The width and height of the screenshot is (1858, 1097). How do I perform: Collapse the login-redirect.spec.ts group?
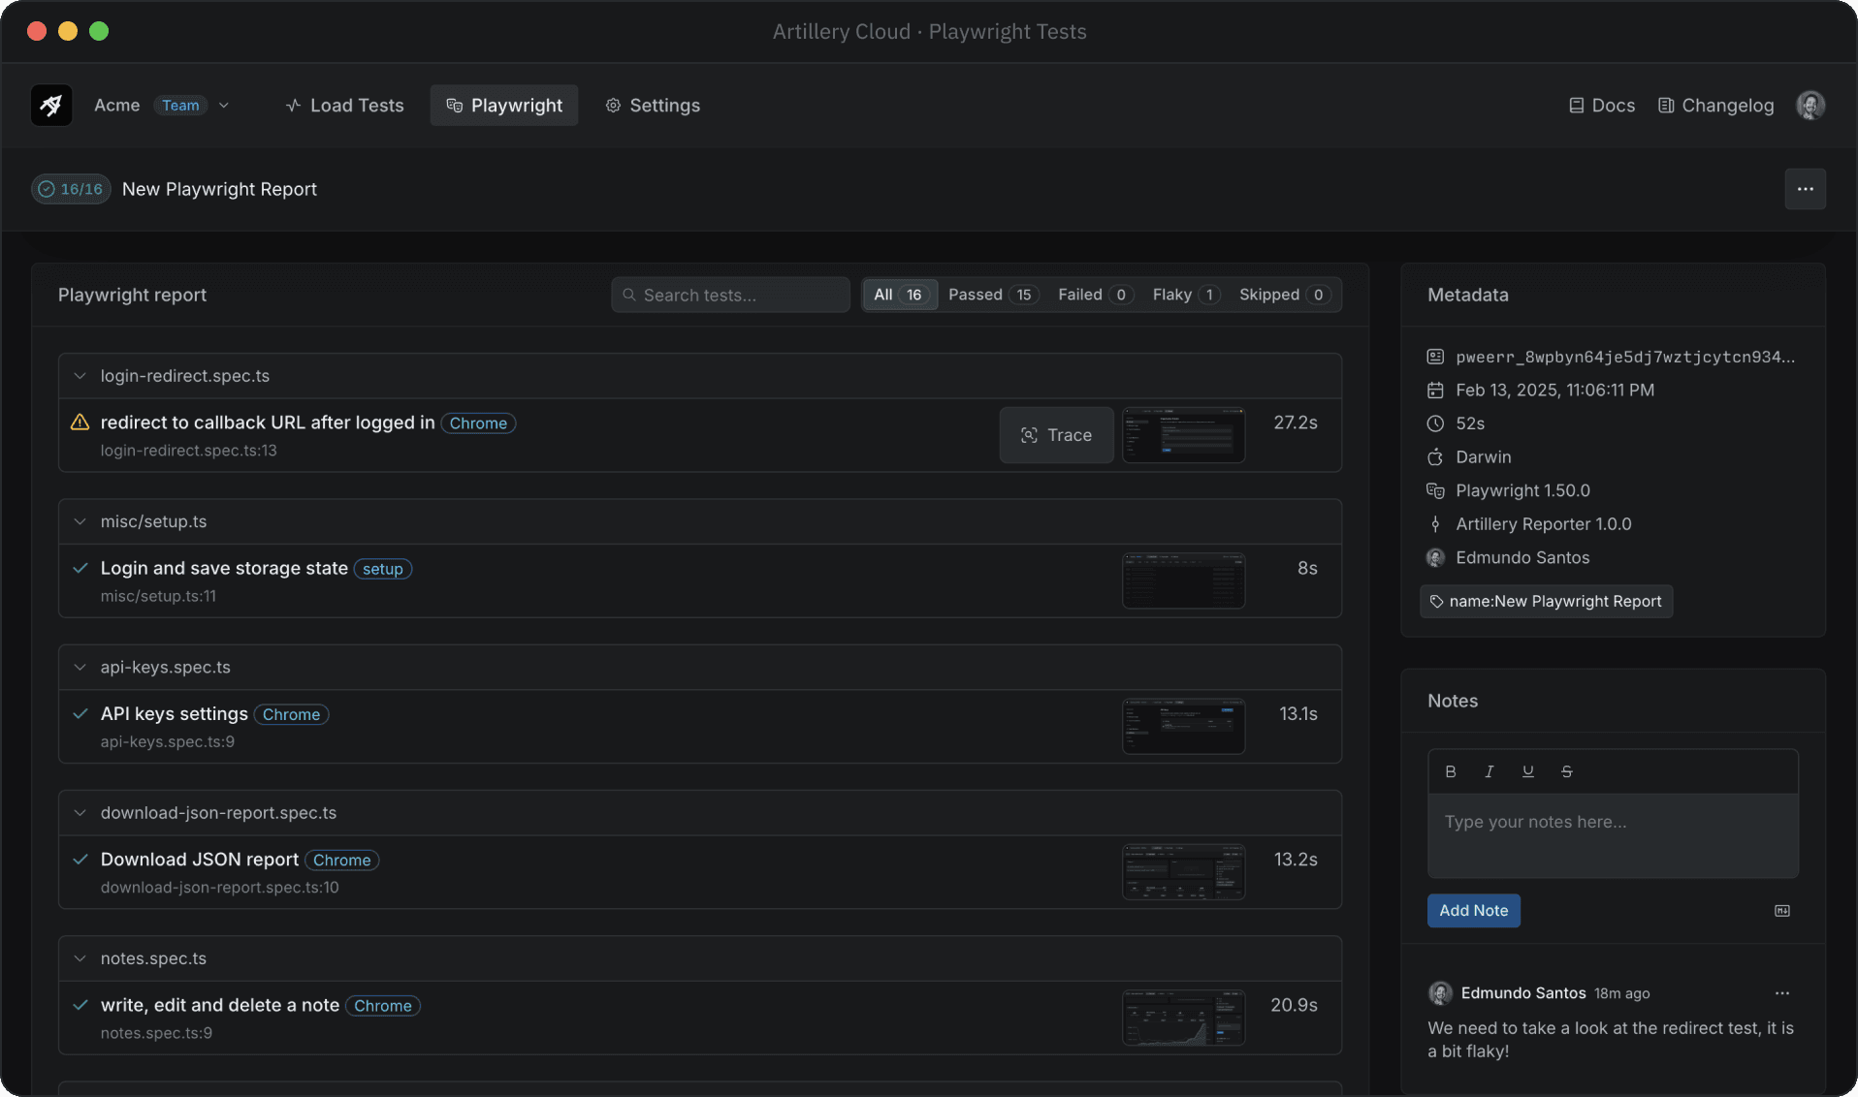(x=80, y=376)
